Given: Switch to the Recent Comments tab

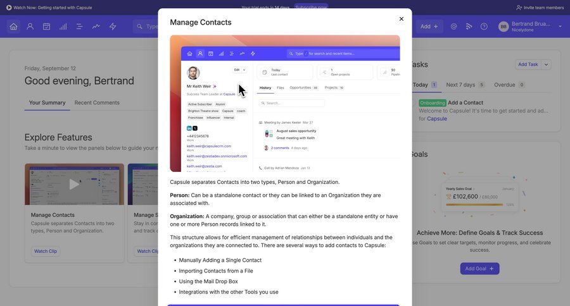Looking at the screenshot, I should point(97,102).
